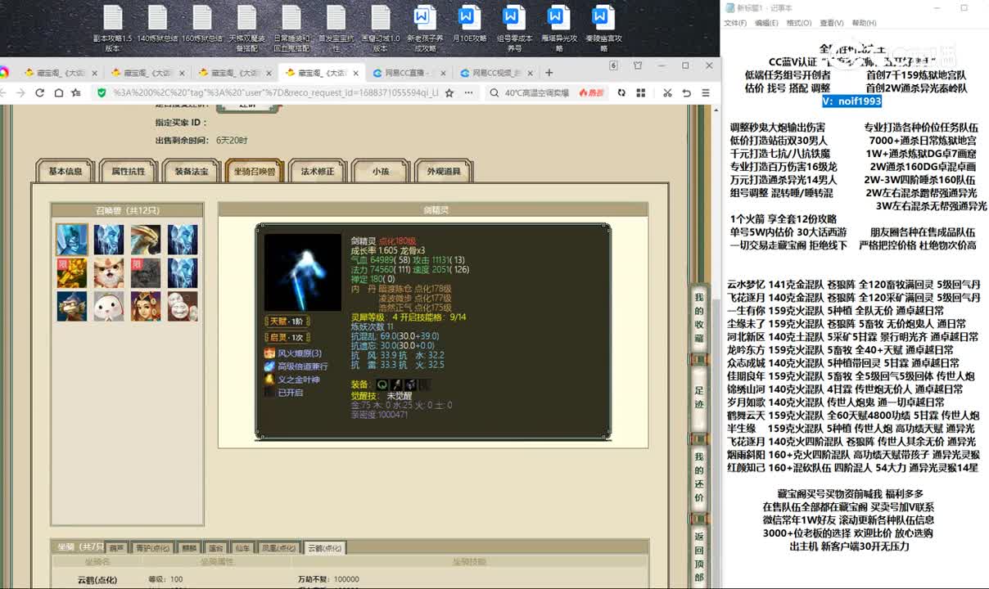989x589 pixels.
Task: Switch to the 小孩 tab
Action: pyautogui.click(x=381, y=172)
